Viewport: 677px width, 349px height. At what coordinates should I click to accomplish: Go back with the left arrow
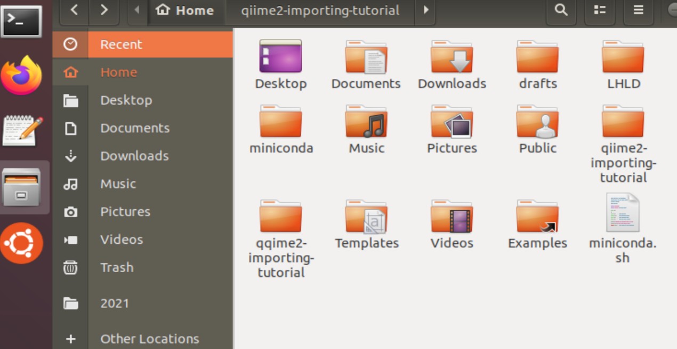(x=74, y=10)
